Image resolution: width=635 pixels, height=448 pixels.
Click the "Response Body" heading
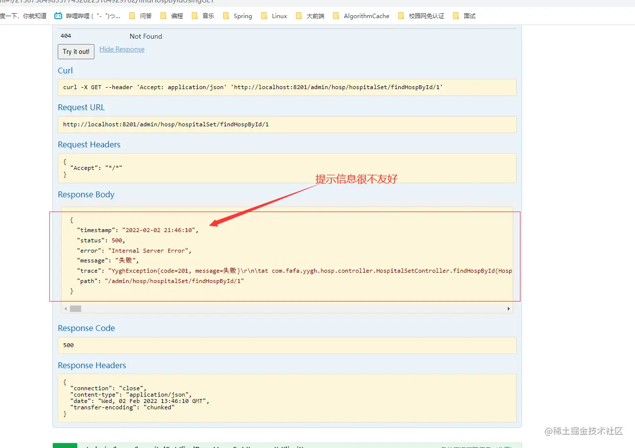(x=86, y=194)
